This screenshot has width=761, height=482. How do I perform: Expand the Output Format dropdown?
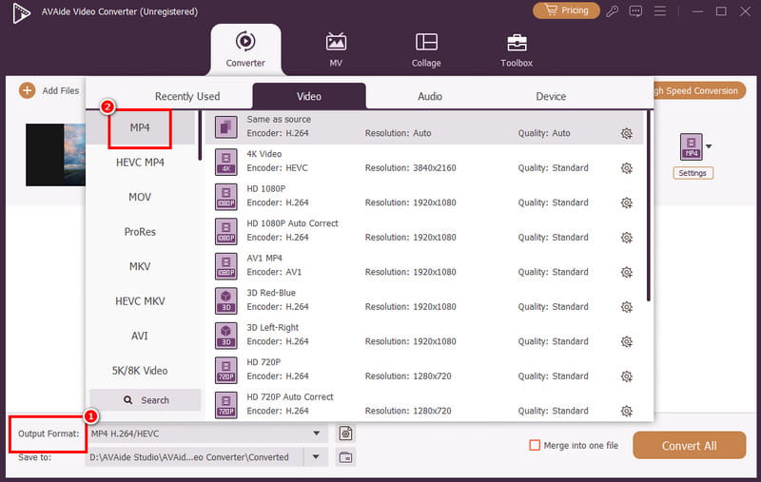[x=316, y=434]
